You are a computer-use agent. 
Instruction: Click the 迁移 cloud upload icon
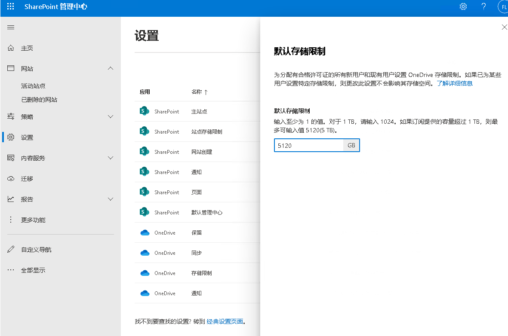coord(11,179)
